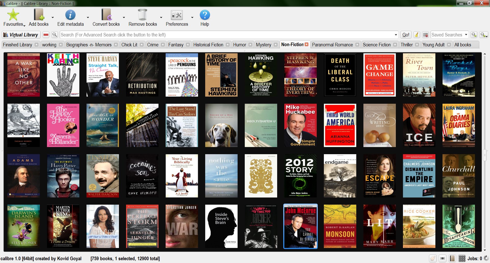
Task: Switch to the Biographies -n- Memoirs tab
Action: 89,45
